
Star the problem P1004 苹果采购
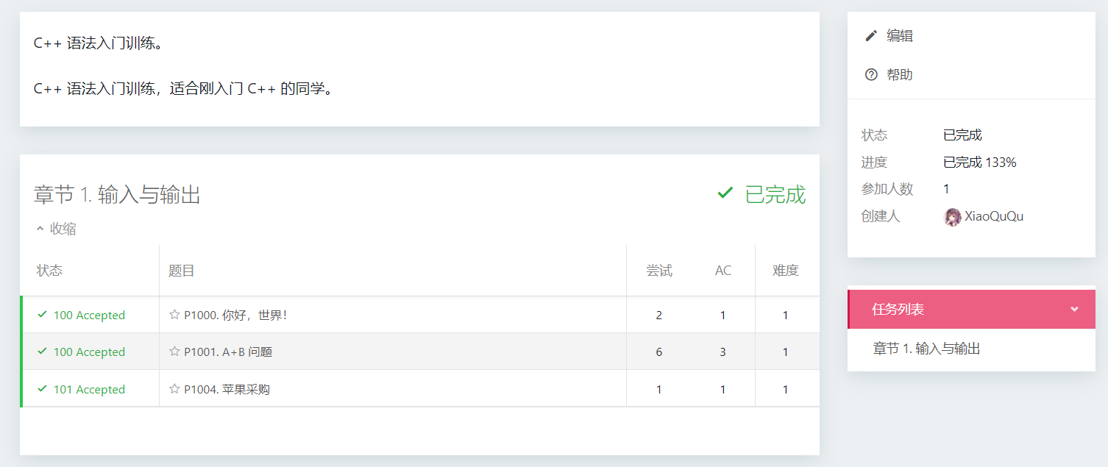[x=176, y=388]
